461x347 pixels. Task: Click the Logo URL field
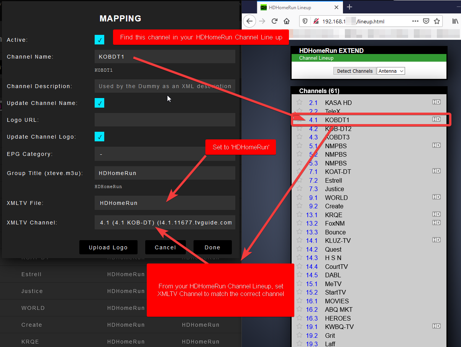[x=165, y=120]
